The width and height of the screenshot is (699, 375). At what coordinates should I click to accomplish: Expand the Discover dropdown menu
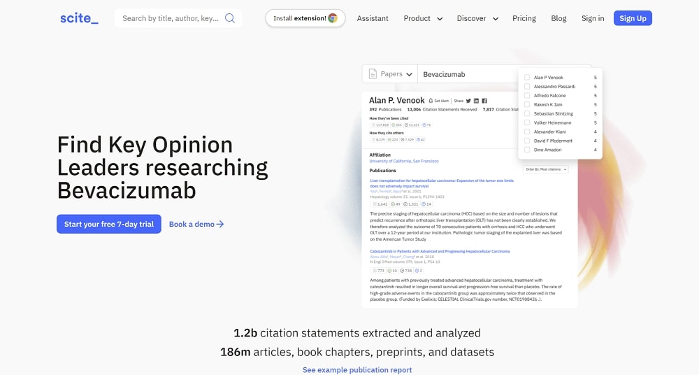tap(477, 18)
